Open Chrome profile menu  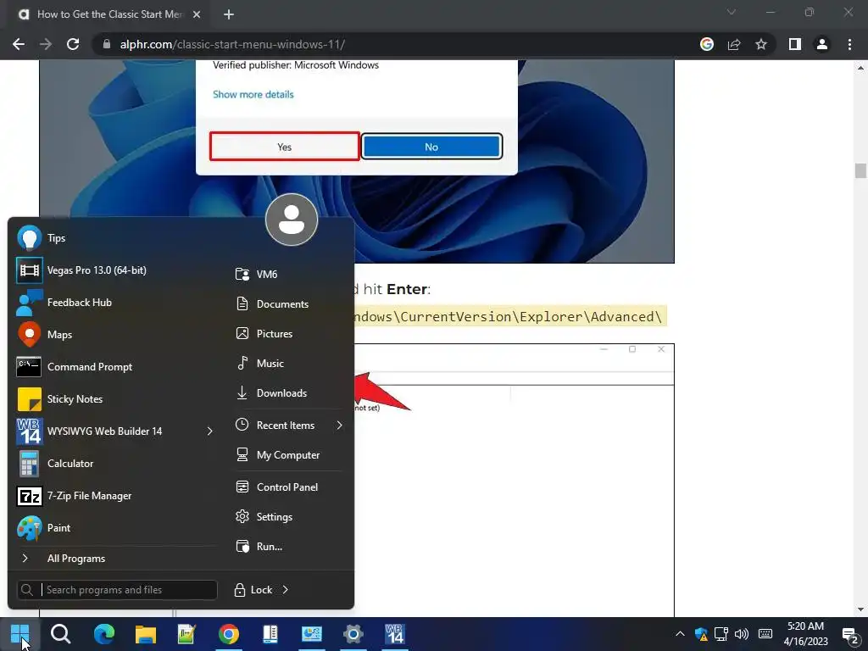click(x=822, y=44)
